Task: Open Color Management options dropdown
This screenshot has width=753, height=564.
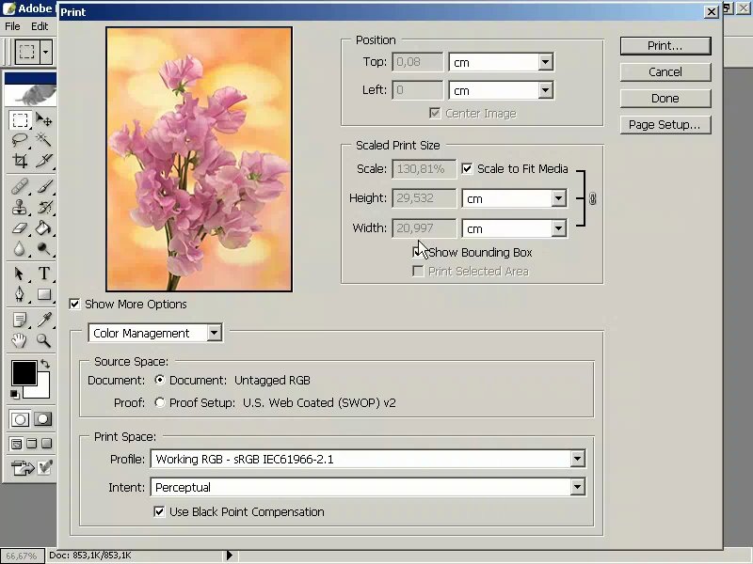Action: [215, 333]
